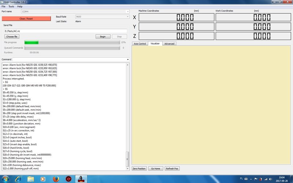Click the '$14=1 (auto start, bool)' line
Viewport: 293px width, 183px height.
(15, 141)
